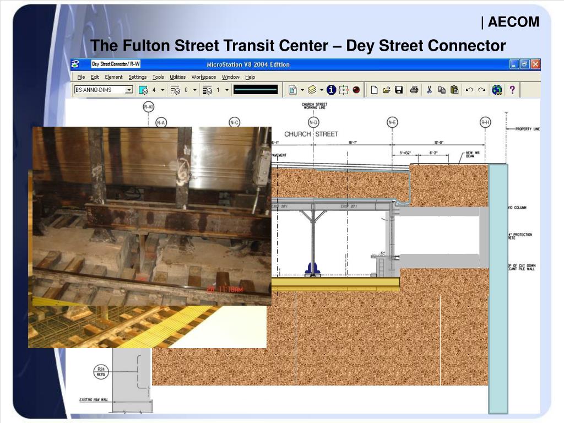The image size is (564, 423).
Task: Click the active color icon
Action: [143, 90]
